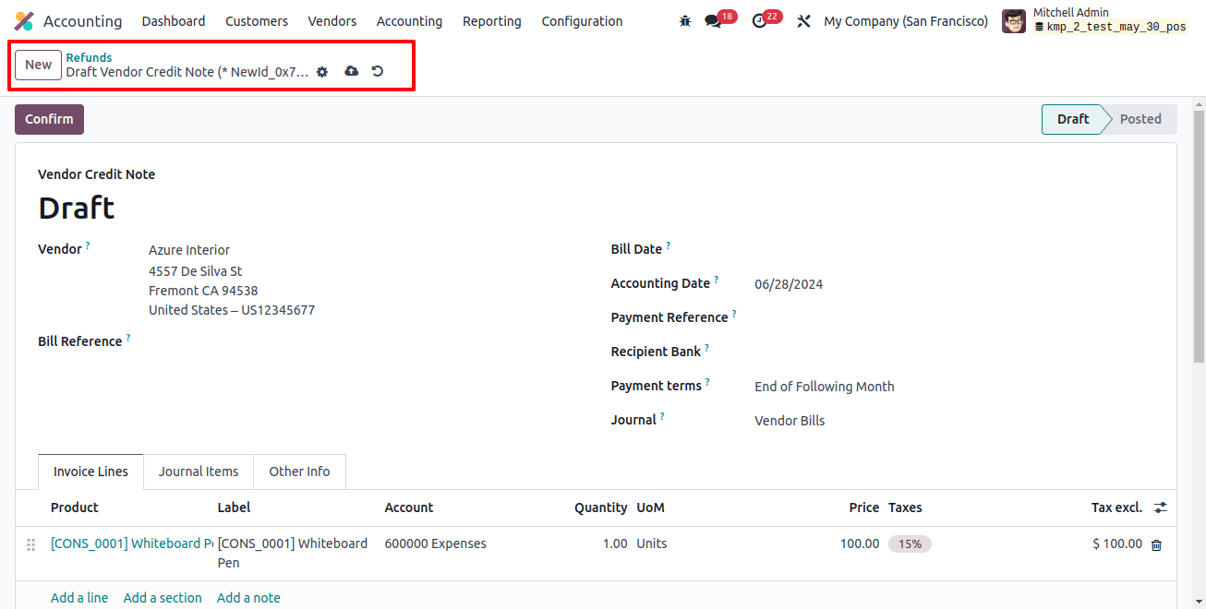Open the Payment terms dropdown
The width and height of the screenshot is (1206, 609).
pos(824,387)
